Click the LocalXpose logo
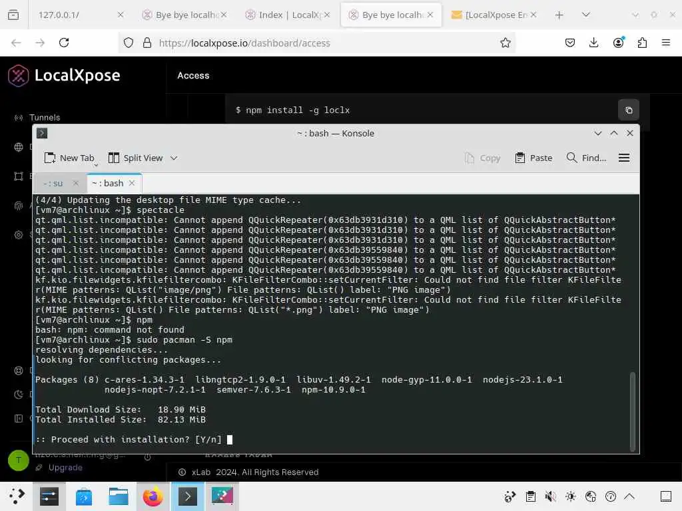Image resolution: width=682 pixels, height=511 pixels. (64, 76)
